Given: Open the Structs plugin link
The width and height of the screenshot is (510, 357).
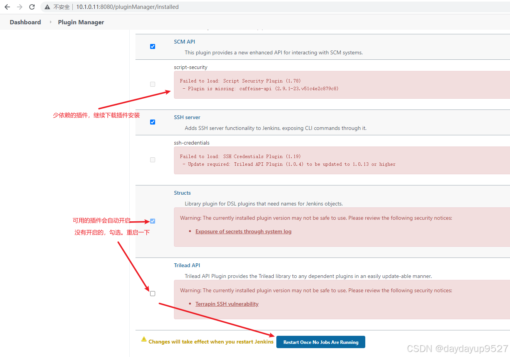Looking at the screenshot, I should coord(182,193).
